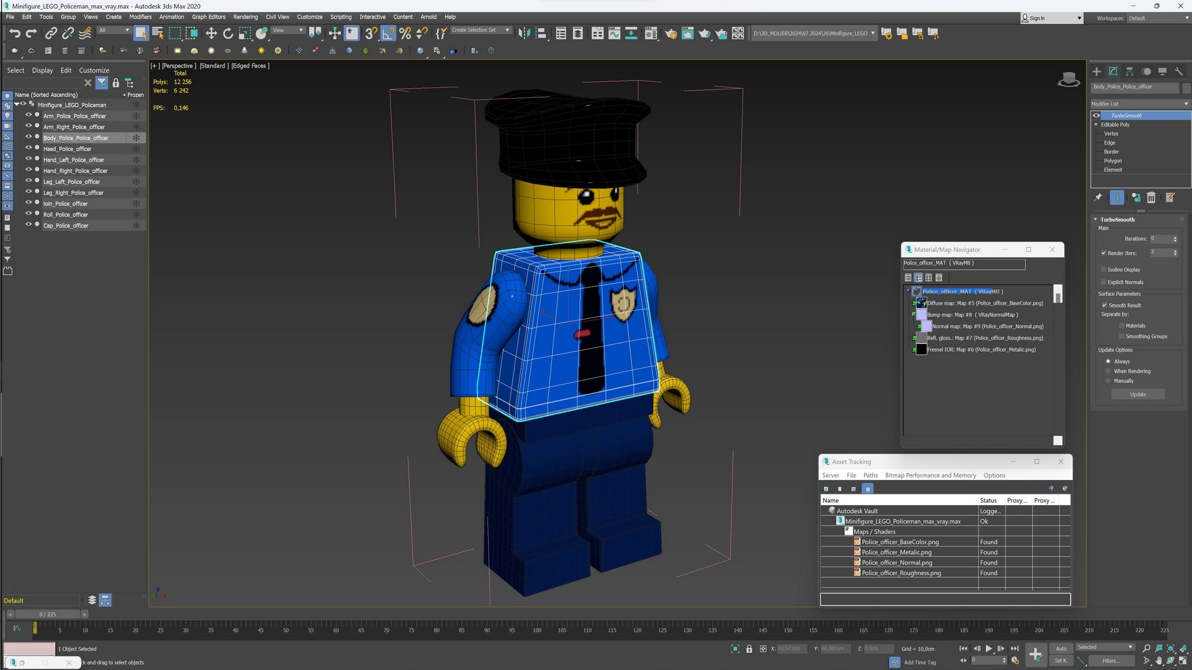
Task: Hide Haed_Police_officer with its eye icon
Action: 28,148
